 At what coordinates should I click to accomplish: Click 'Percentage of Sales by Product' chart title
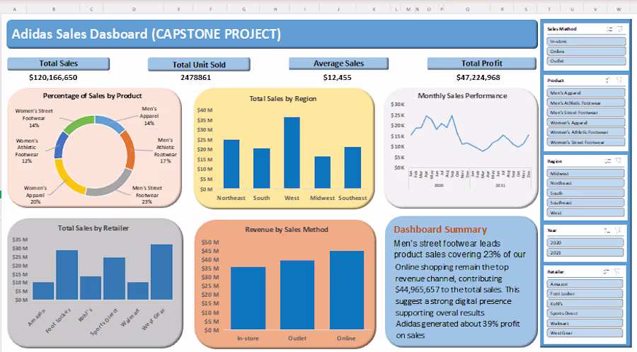point(92,96)
